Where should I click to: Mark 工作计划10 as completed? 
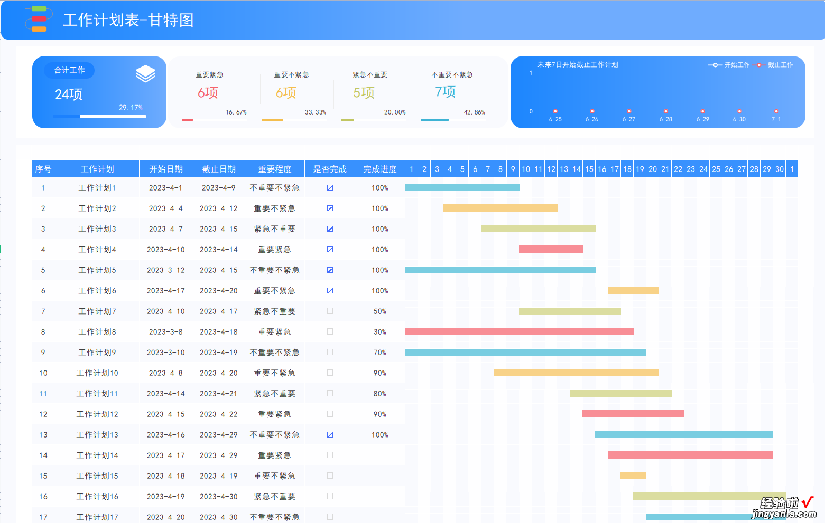(x=330, y=373)
